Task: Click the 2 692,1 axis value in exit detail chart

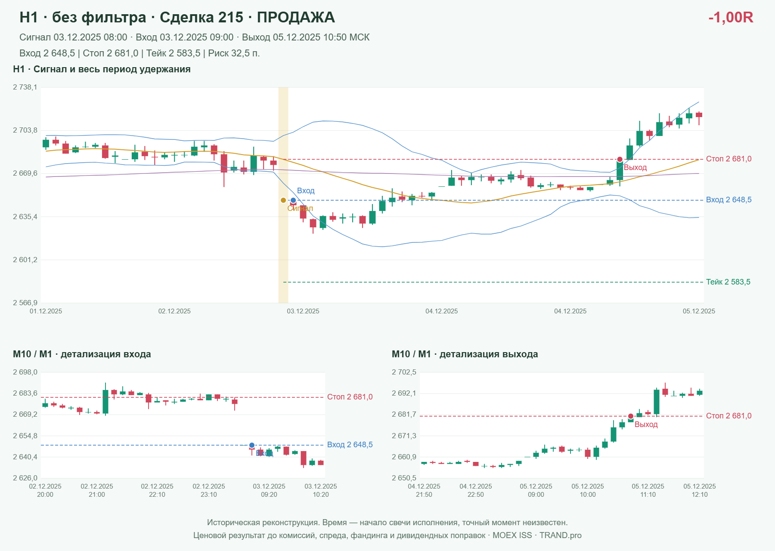Action: 404,393
